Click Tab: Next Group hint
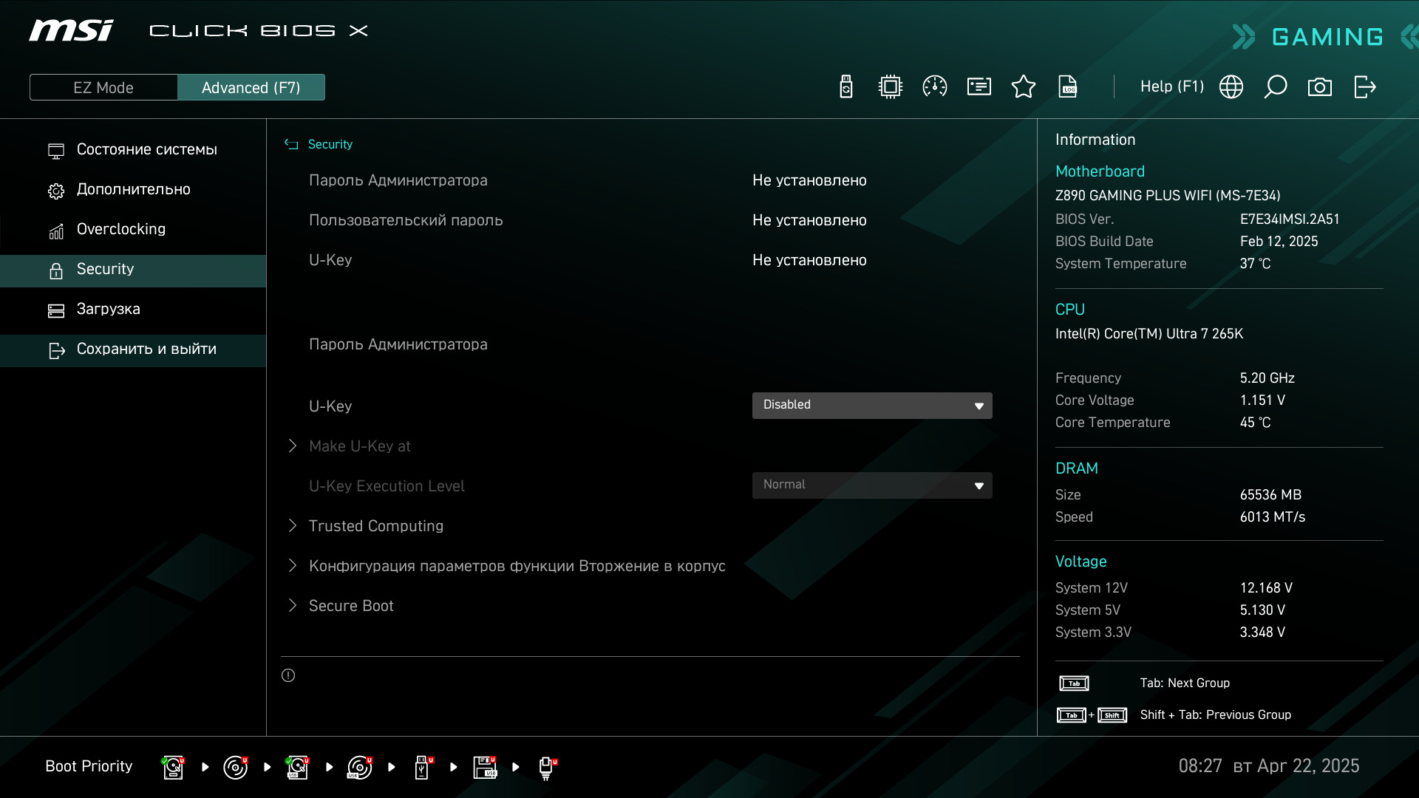 click(1185, 683)
